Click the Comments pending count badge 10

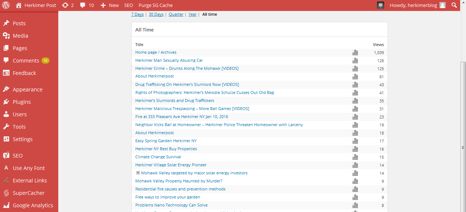(x=45, y=61)
